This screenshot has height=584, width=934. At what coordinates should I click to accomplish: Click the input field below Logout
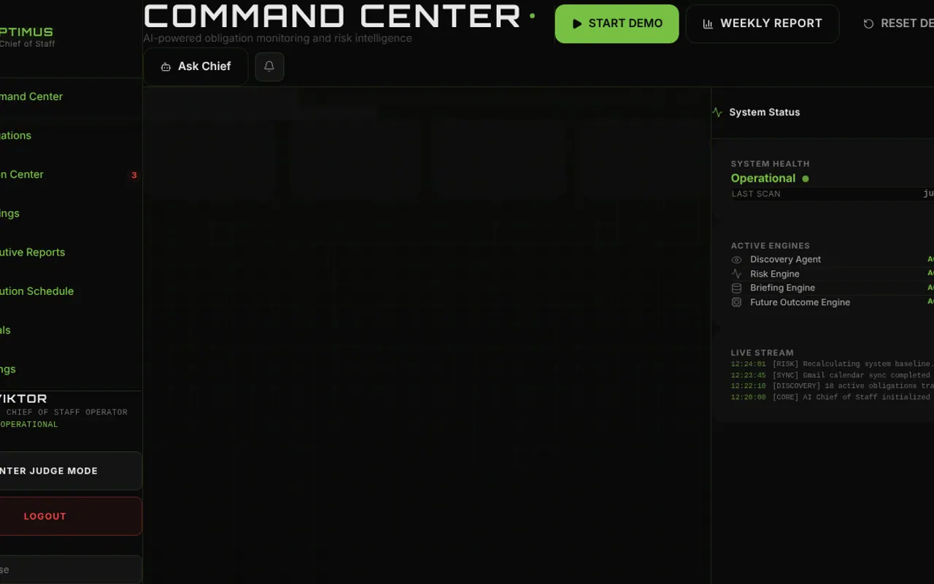(70, 569)
